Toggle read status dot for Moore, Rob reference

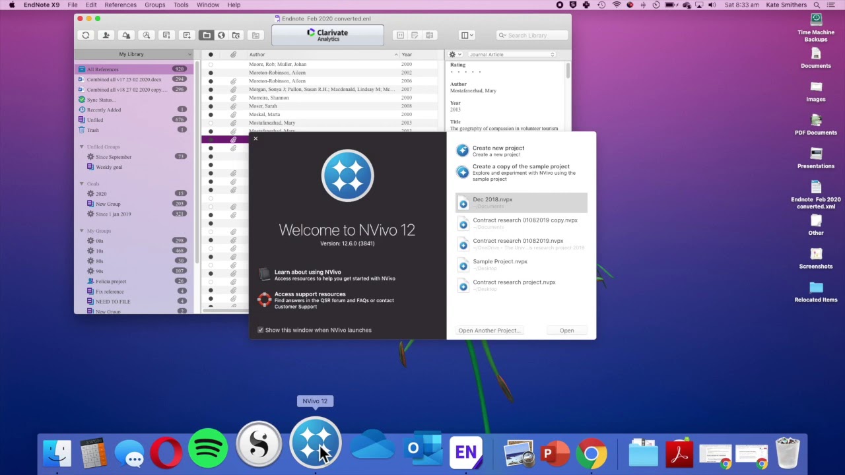point(211,64)
